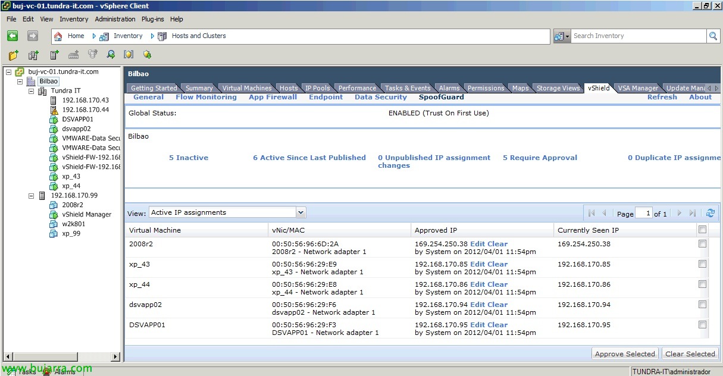Click the 5 Require Approval link
This screenshot has height=376, width=723.
click(x=540, y=158)
